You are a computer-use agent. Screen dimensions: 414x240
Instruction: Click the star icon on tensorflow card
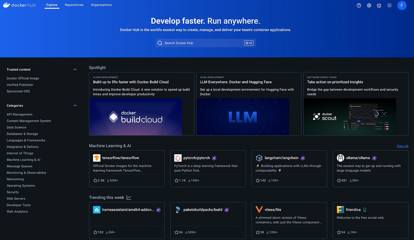[95, 180]
